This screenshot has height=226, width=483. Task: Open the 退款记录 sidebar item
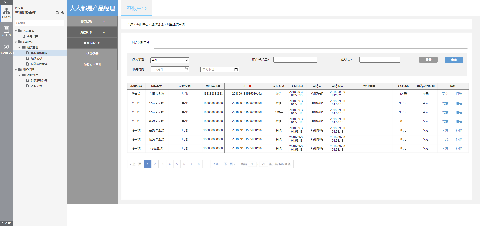(x=92, y=54)
